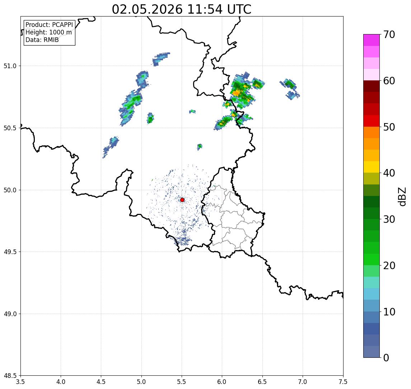
Task: Click the 49.0 latitude tick label
Action: [10, 314]
